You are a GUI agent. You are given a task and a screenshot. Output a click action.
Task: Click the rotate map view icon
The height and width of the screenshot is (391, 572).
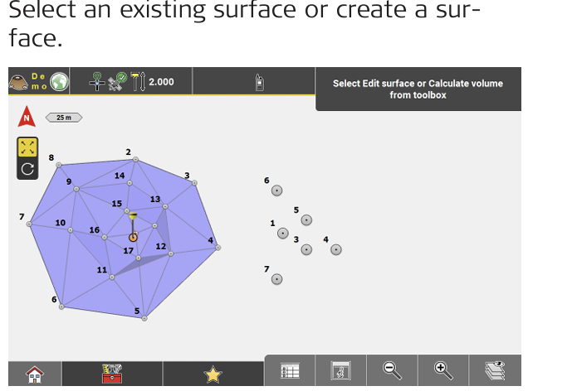pyautogui.click(x=28, y=169)
